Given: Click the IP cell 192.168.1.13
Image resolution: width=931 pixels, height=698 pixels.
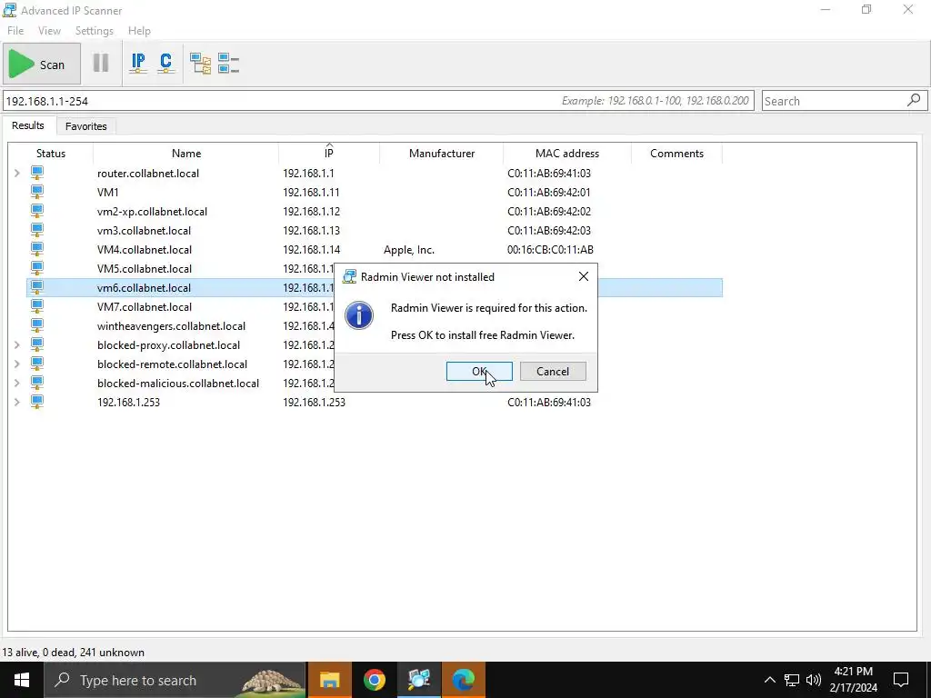Looking at the screenshot, I should pyautogui.click(x=312, y=230).
